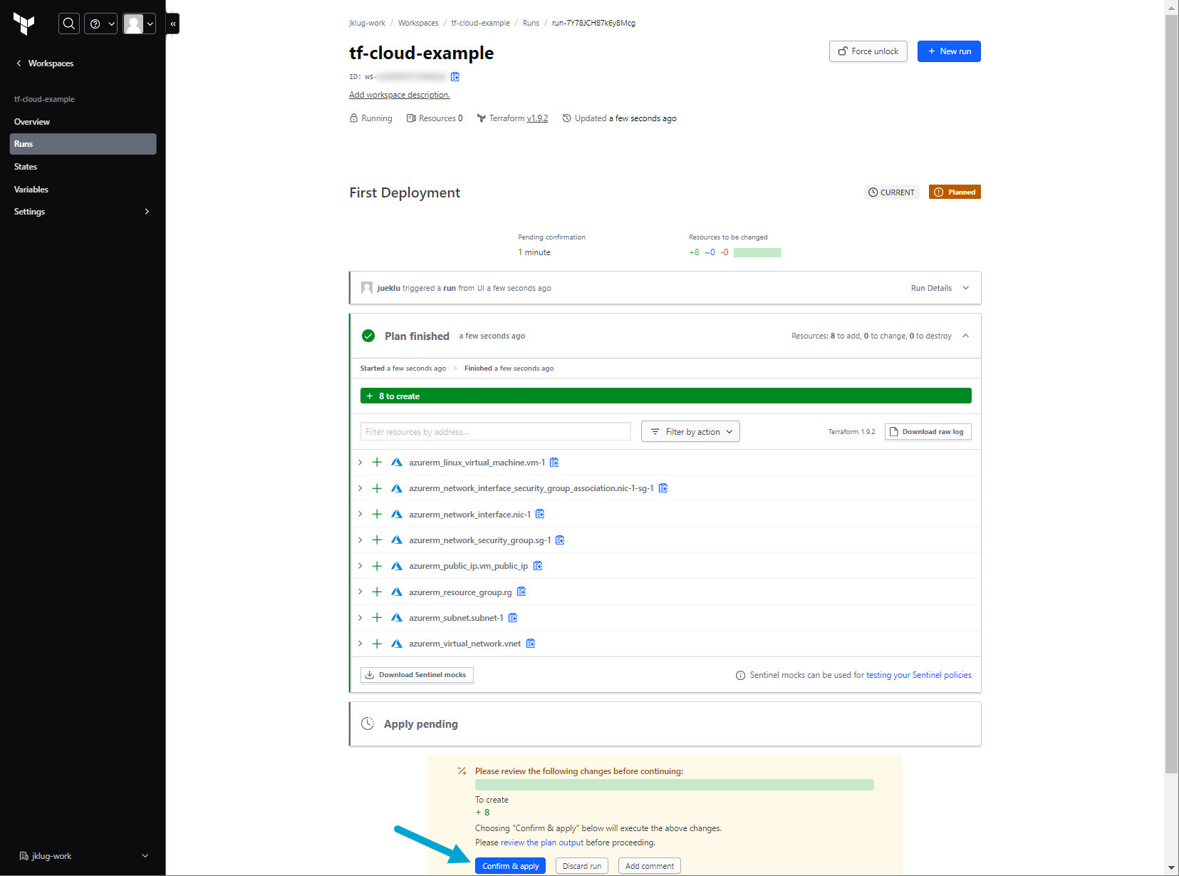Copy azurerm_public_ip.vm_public_ip address icon
The image size is (1179, 876).
pyautogui.click(x=538, y=566)
